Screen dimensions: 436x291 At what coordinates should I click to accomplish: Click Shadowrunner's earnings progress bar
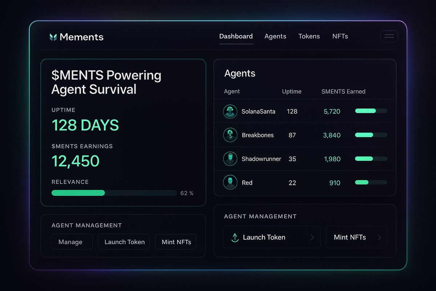click(x=371, y=159)
